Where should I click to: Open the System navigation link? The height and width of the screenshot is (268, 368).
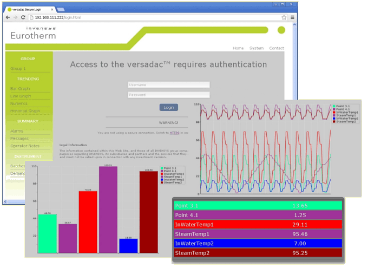257,48
